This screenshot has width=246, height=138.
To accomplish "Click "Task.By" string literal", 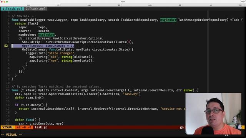I will [131, 94].
